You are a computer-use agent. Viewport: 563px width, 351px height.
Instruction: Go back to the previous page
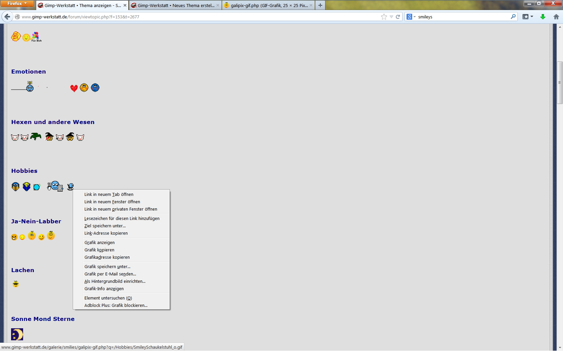[x=7, y=17]
